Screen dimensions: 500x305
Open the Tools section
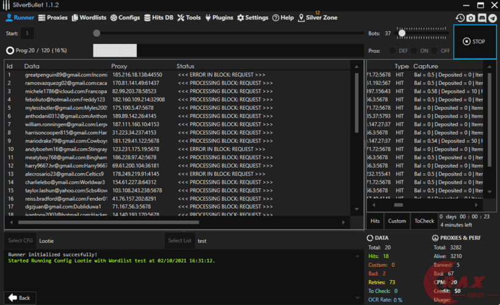pyautogui.click(x=189, y=18)
